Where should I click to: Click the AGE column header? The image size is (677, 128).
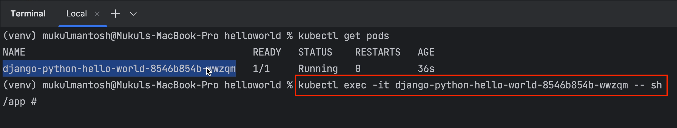pos(426,52)
